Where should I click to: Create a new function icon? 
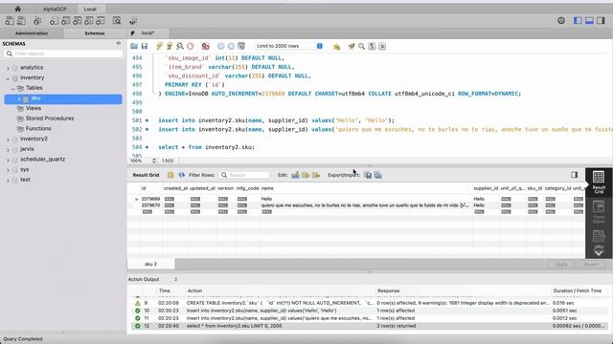tap(101, 21)
